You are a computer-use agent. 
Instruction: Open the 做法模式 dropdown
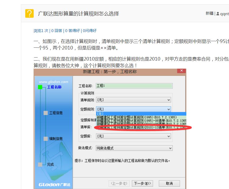pyautogui.click(x=134, y=148)
